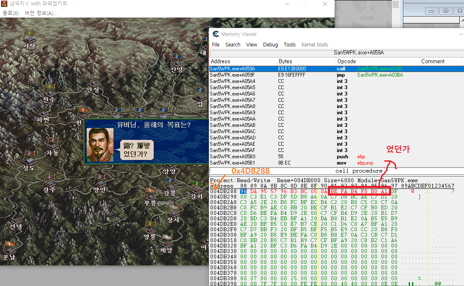Click the Cheat Engine logo in Memory Viewer title
The height and width of the screenshot is (286, 464).
tap(216, 34)
